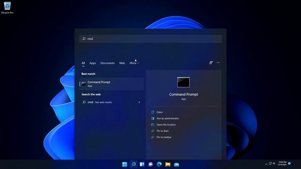The height and width of the screenshot is (169, 301).
Task: Click the Open file location folder icon
Action: click(x=152, y=124)
